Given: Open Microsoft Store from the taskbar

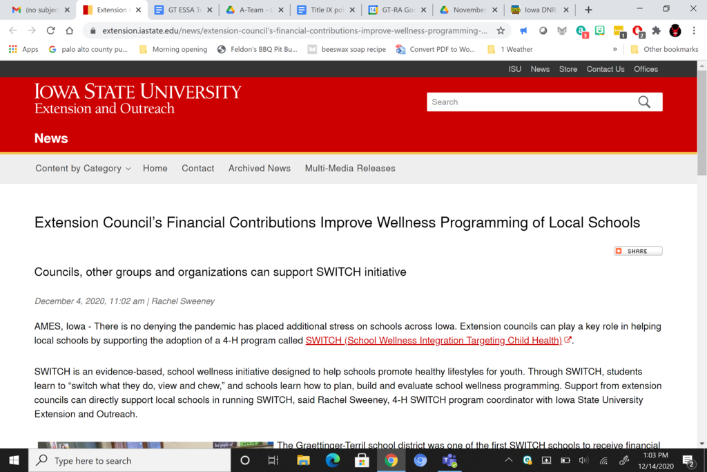Looking at the screenshot, I should click(x=362, y=460).
